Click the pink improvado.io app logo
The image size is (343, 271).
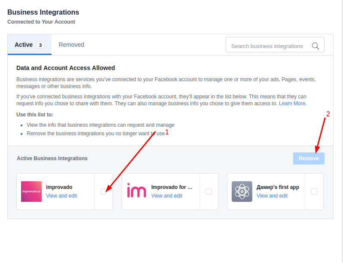31,192
